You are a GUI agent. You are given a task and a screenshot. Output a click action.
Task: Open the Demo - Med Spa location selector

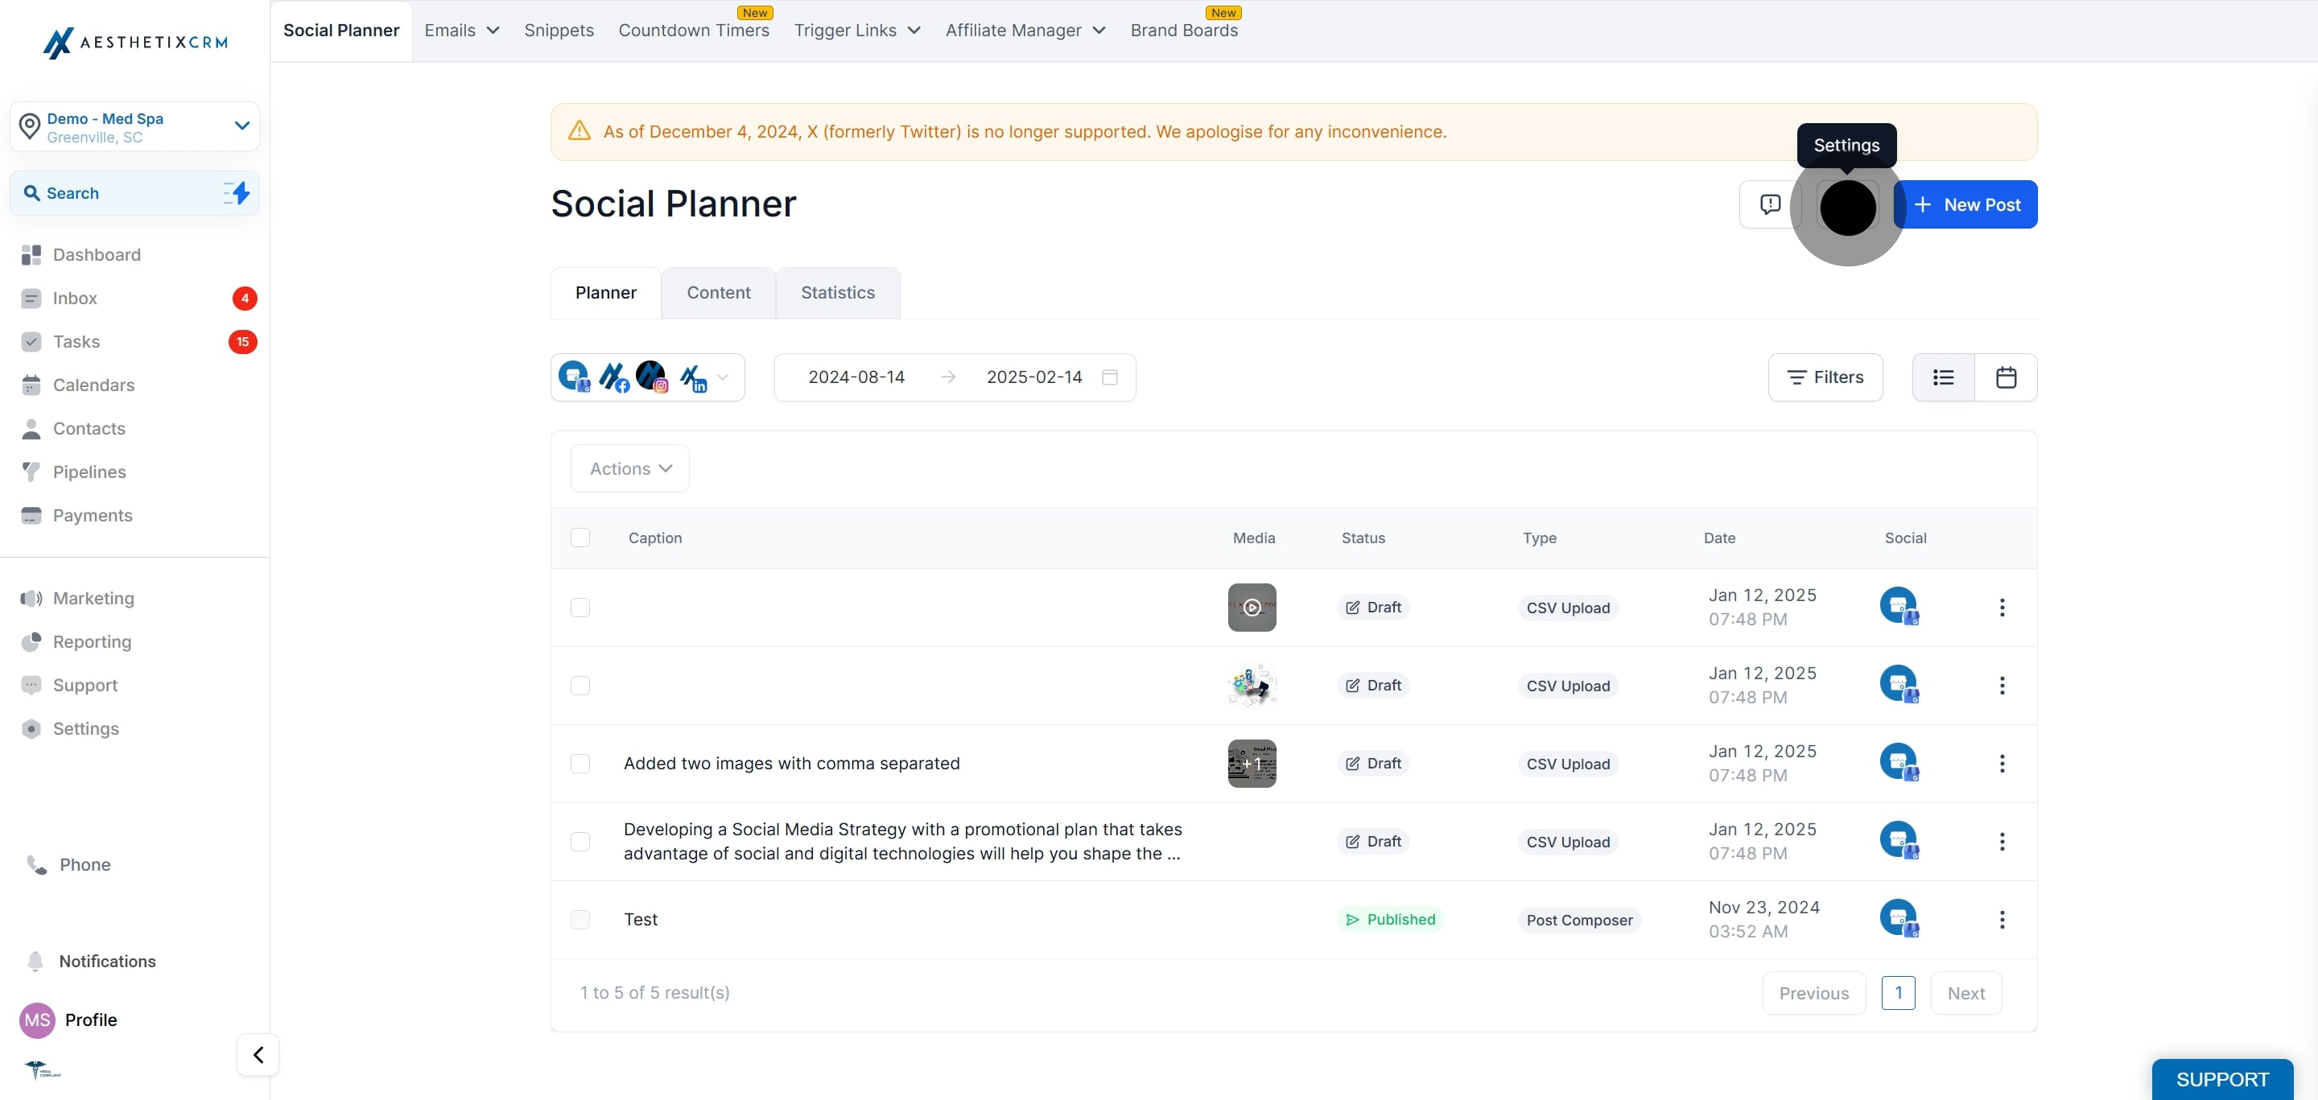[x=135, y=127]
